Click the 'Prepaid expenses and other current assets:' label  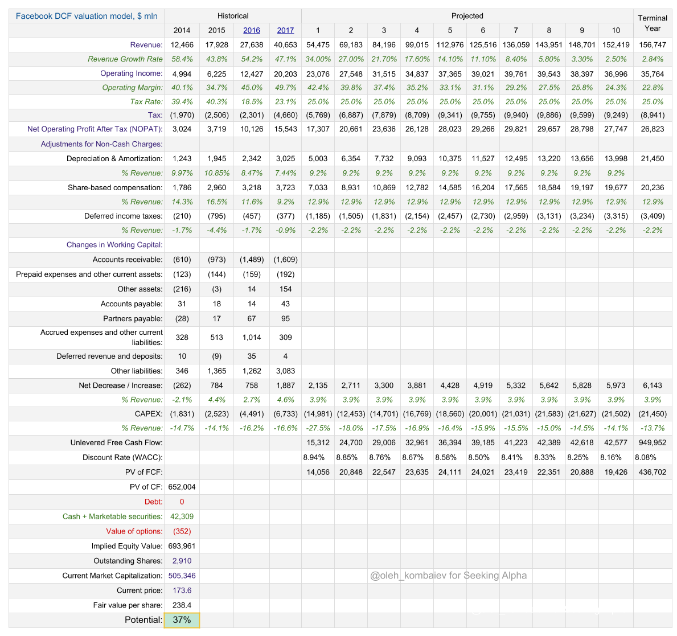click(89, 274)
